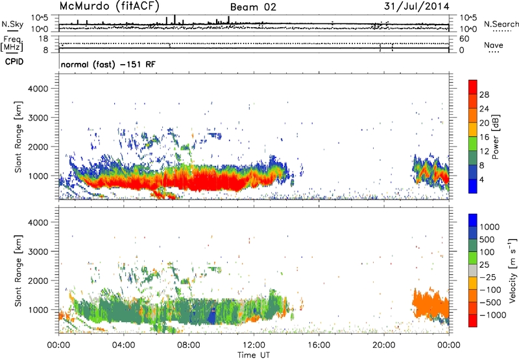Click the 2000 tick in velocity panel
This screenshot has height=359, width=519.
click(x=38, y=281)
